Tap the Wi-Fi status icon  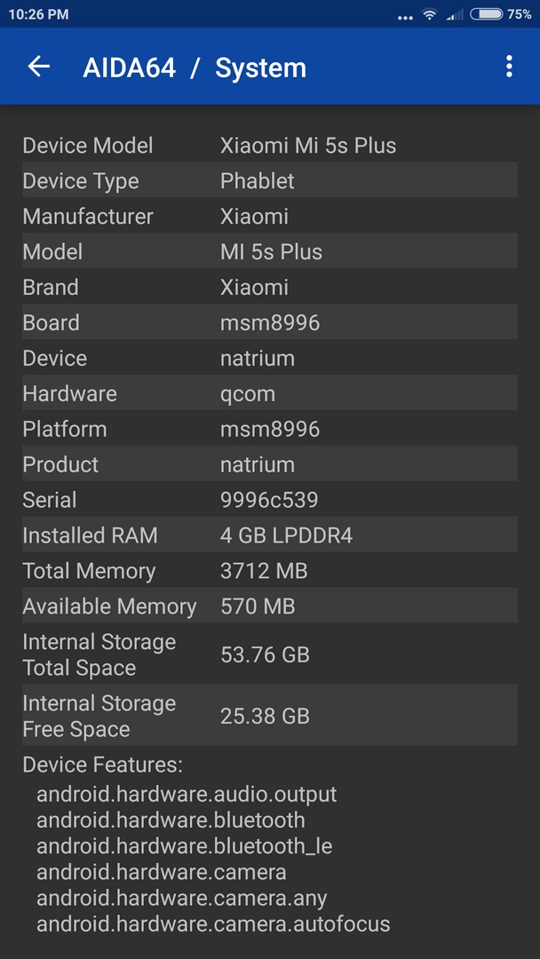coord(431,14)
